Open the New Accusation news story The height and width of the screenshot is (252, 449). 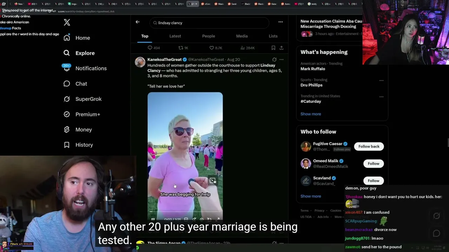[x=331, y=24]
